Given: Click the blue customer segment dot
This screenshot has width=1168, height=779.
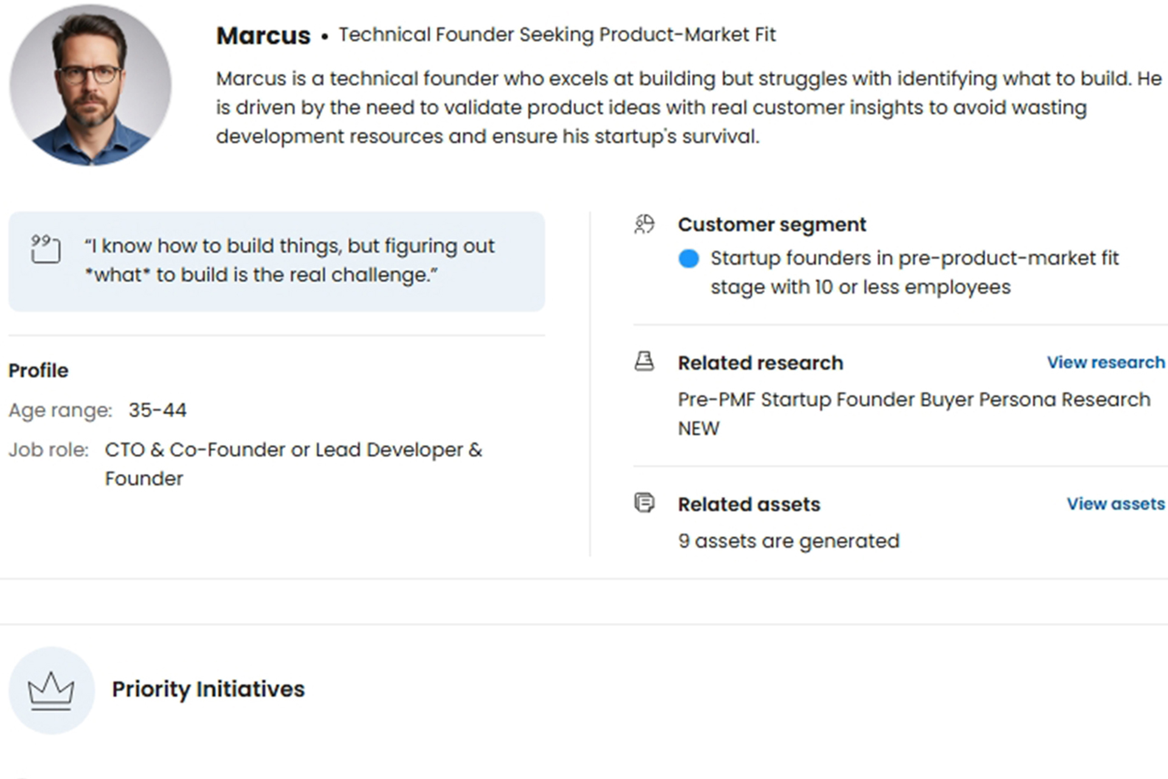Looking at the screenshot, I should pos(689,259).
